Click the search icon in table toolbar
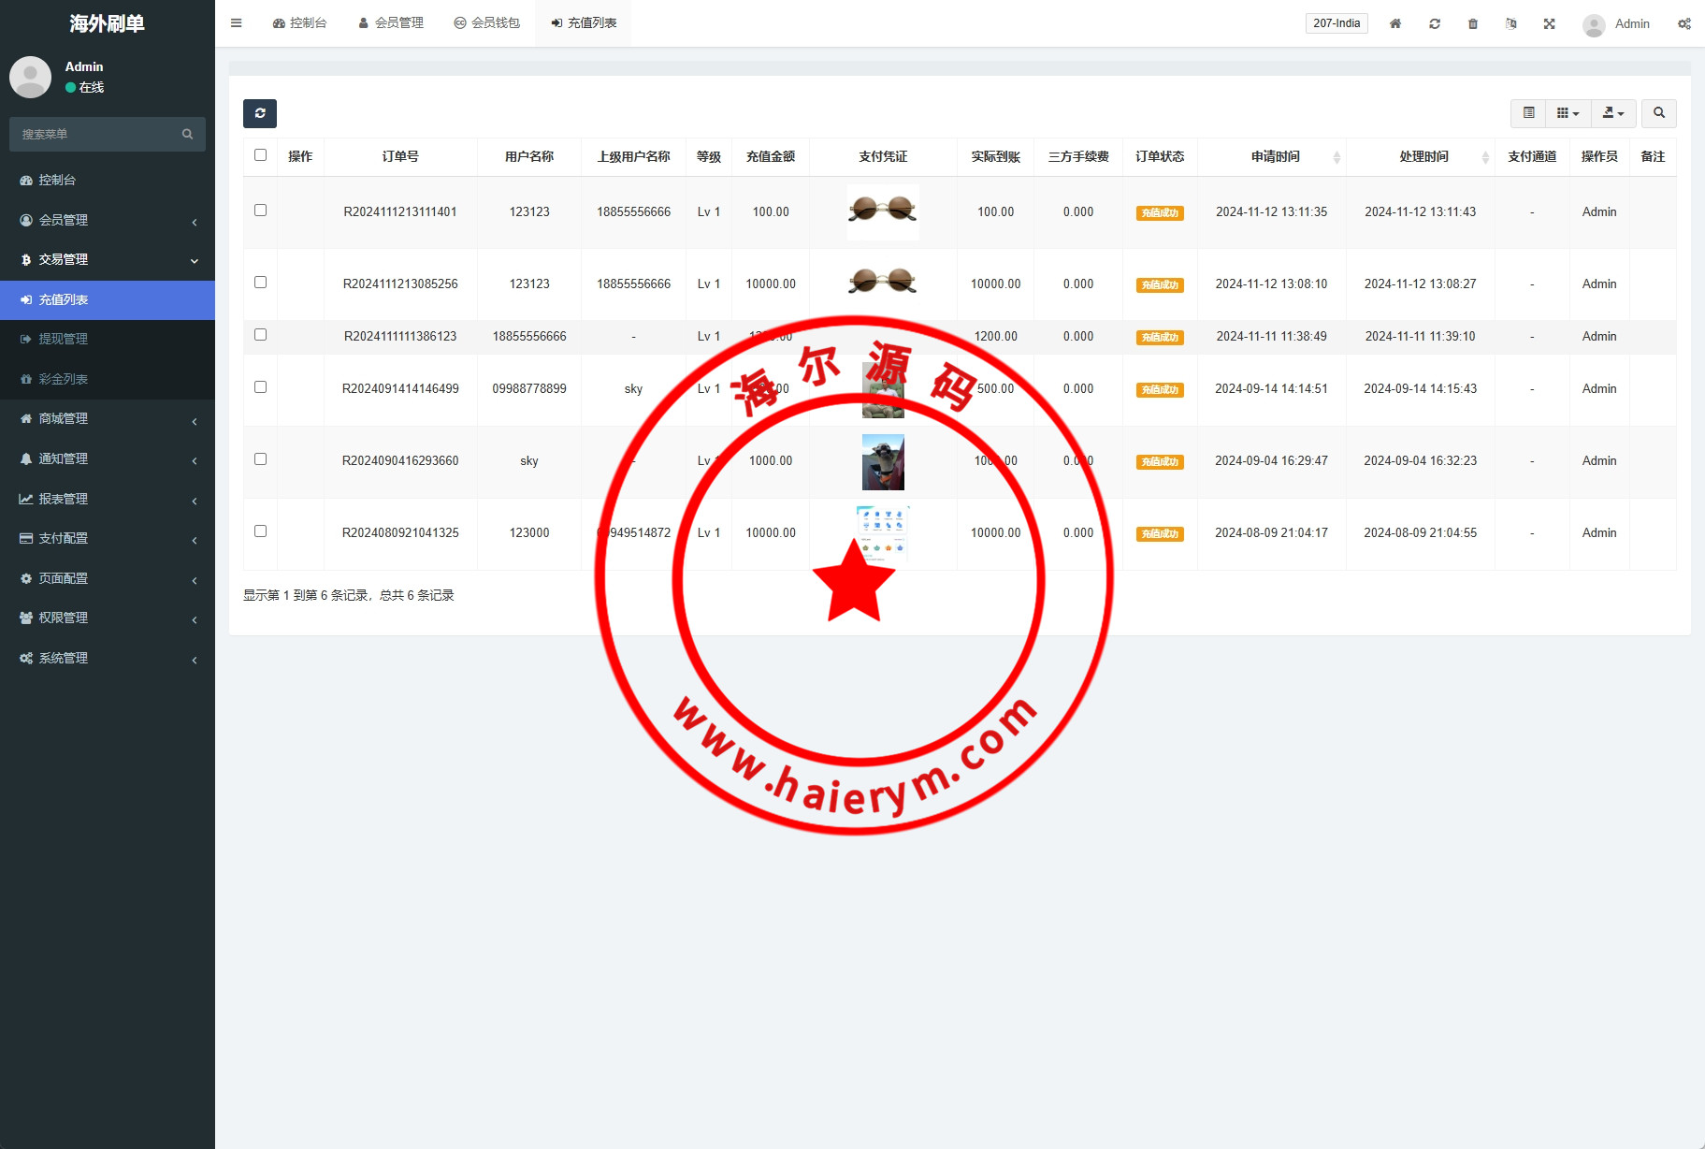 [1658, 113]
